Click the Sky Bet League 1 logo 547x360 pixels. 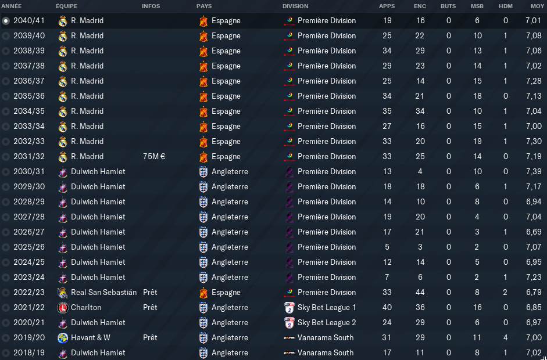pos(289,307)
